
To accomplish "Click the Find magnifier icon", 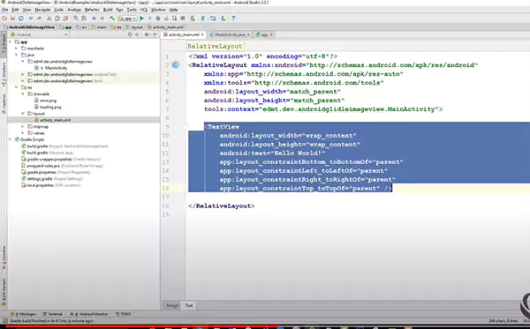I will pyautogui.click(x=76, y=19).
